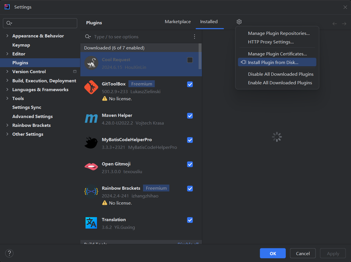Screen dimensions: 351x262
Task: Select Disable All Downloaded Plugins
Action: (277, 74)
